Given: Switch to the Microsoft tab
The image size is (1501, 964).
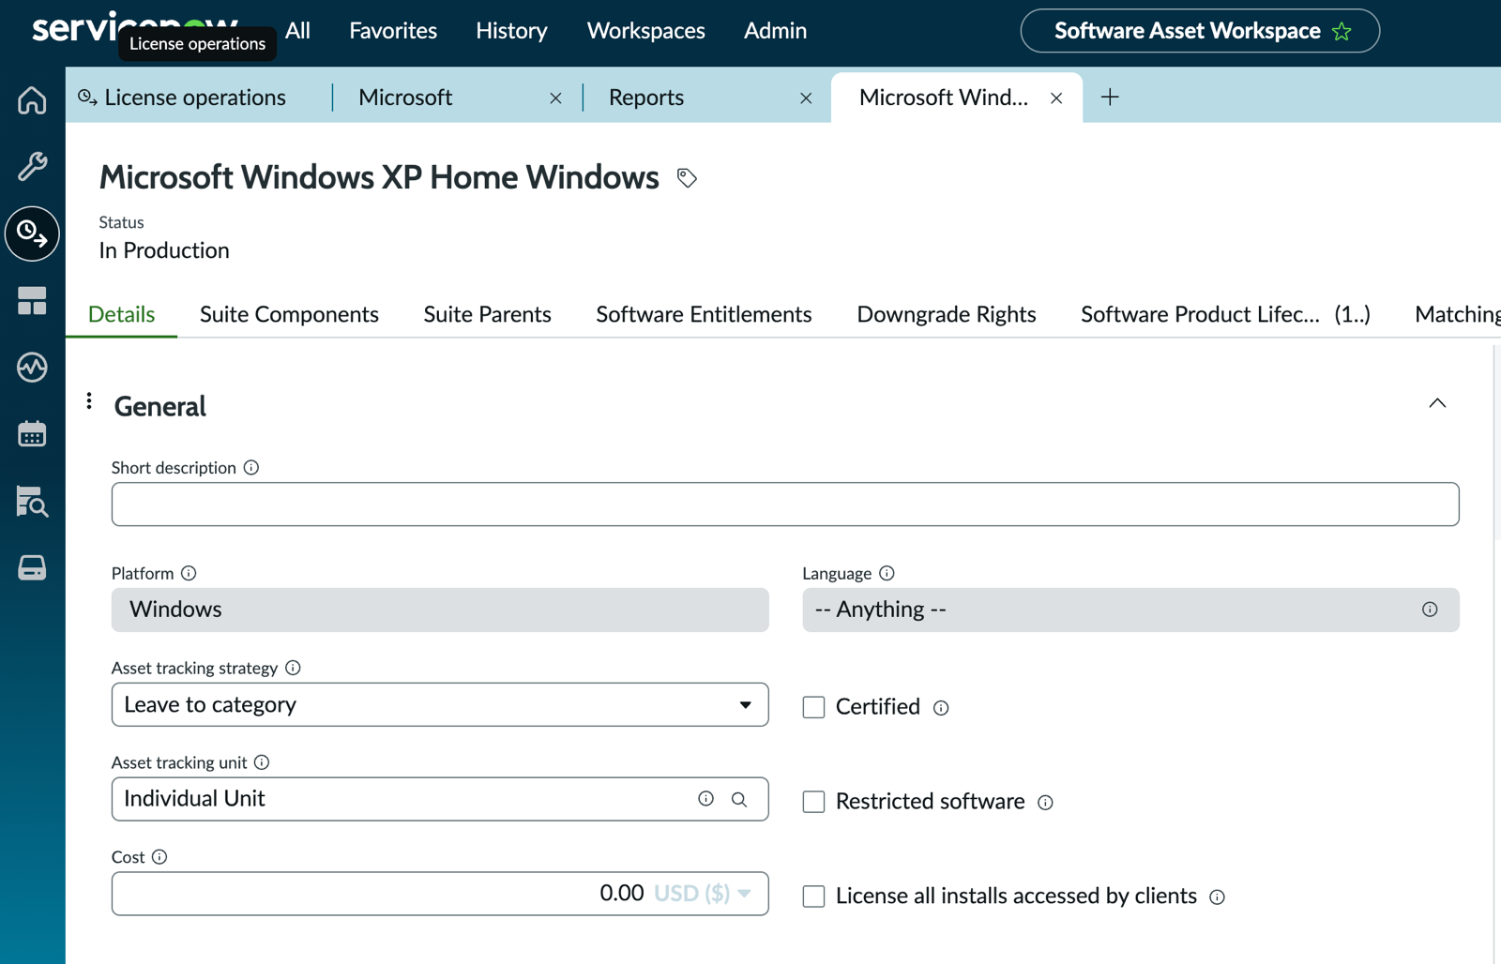Looking at the screenshot, I should pyautogui.click(x=405, y=98).
